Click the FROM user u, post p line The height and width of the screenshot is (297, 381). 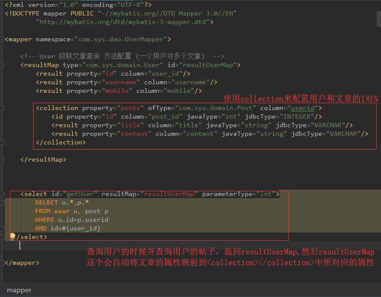point(71,211)
